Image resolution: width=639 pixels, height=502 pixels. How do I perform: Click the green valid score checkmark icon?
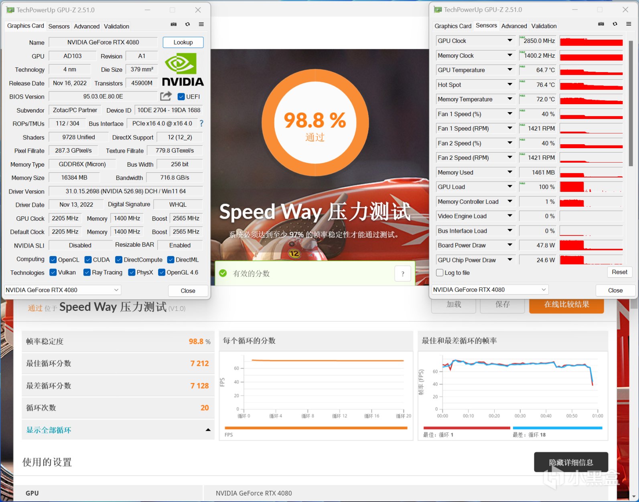point(223,273)
